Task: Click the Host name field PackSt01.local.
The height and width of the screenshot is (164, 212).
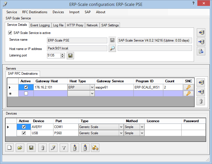Action: click(77, 48)
